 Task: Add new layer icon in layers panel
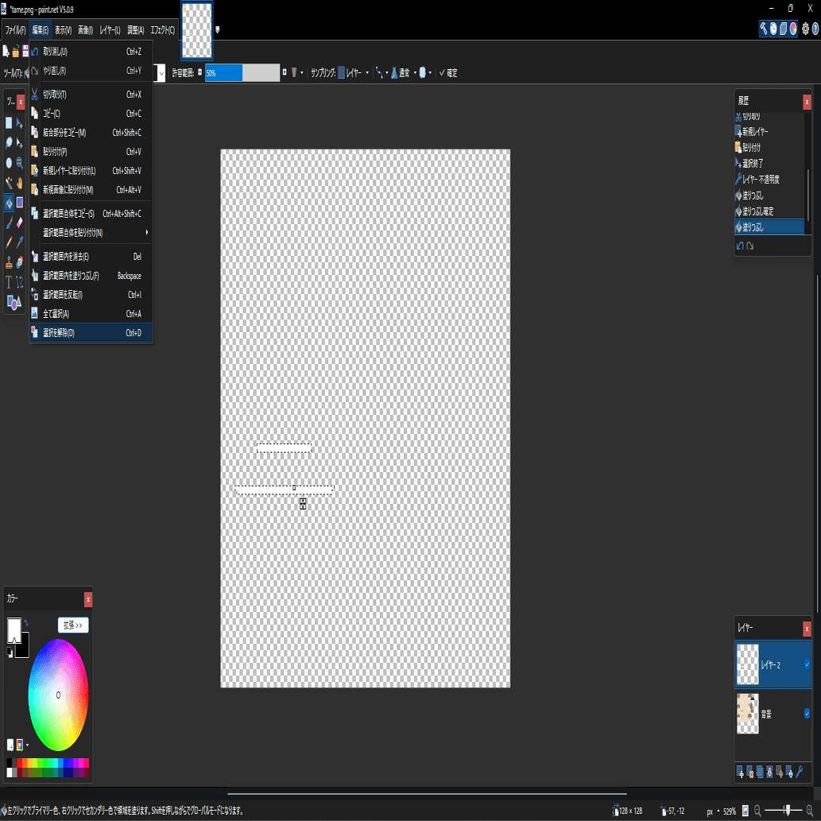tap(740, 772)
